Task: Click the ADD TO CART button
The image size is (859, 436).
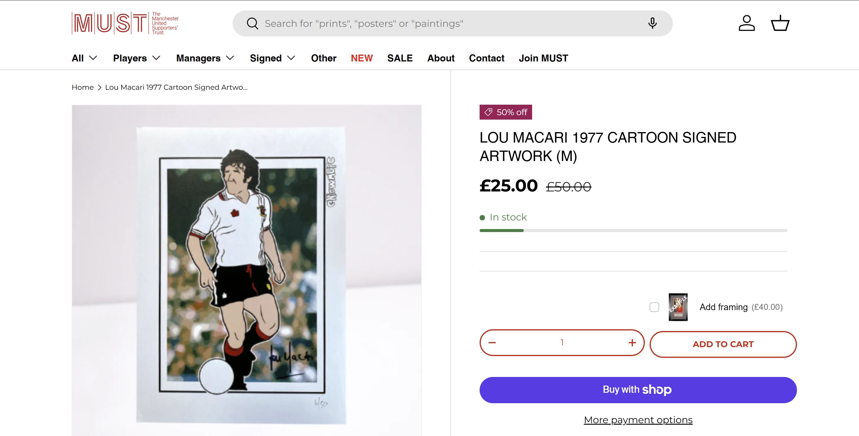Action: pos(723,344)
